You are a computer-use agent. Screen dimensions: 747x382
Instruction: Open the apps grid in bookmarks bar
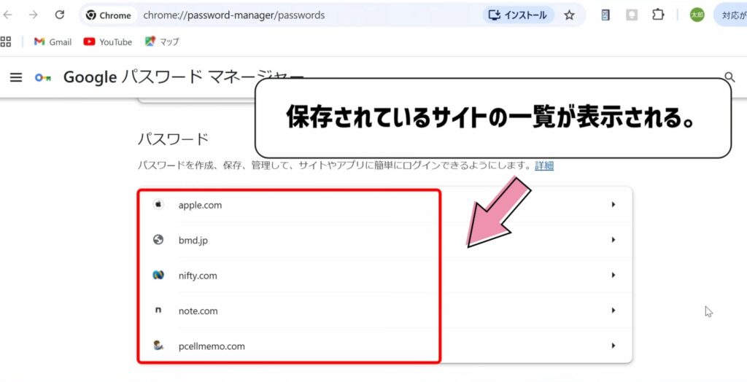[x=6, y=42]
